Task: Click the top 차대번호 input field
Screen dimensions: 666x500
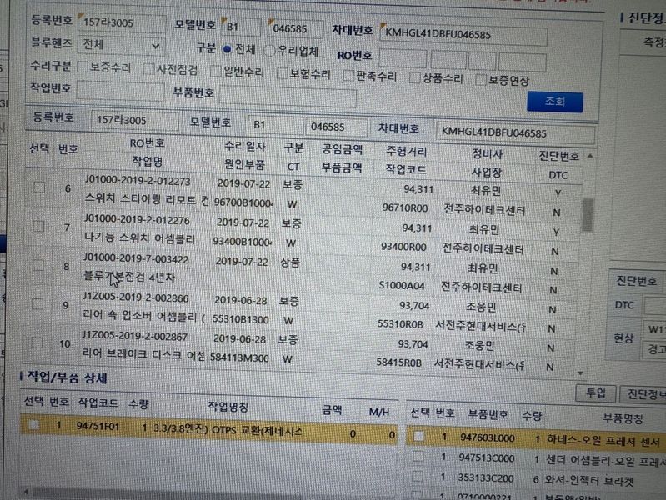Action: [463, 36]
